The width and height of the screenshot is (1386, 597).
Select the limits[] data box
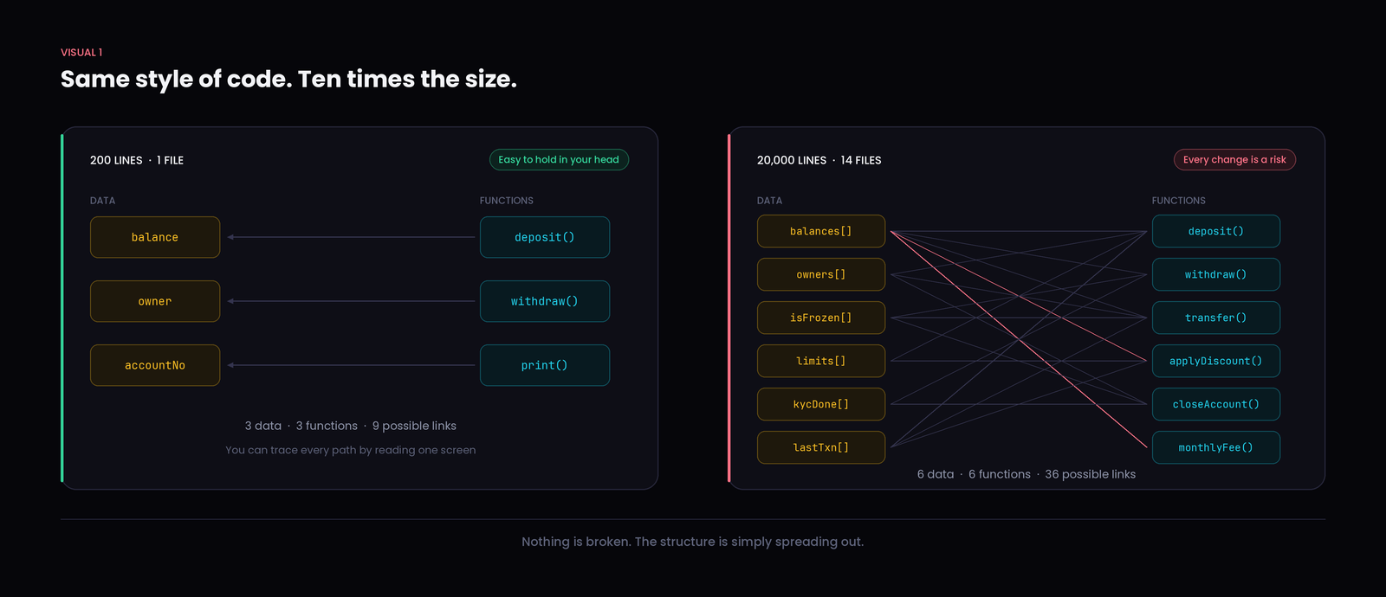pyautogui.click(x=821, y=361)
